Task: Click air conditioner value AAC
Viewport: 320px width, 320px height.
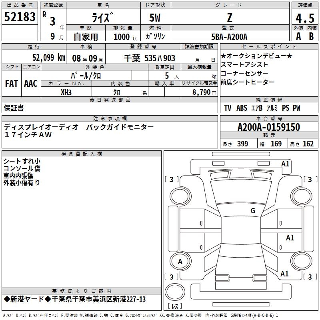Action: (x=31, y=84)
